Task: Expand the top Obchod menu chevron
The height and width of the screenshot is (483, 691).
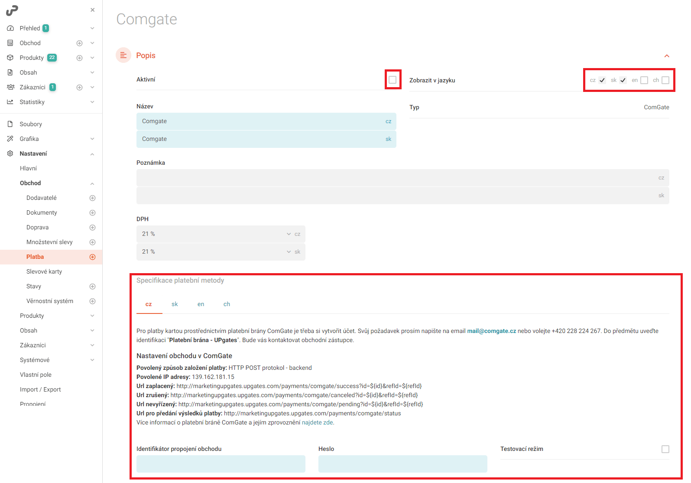Action: pos(92,43)
